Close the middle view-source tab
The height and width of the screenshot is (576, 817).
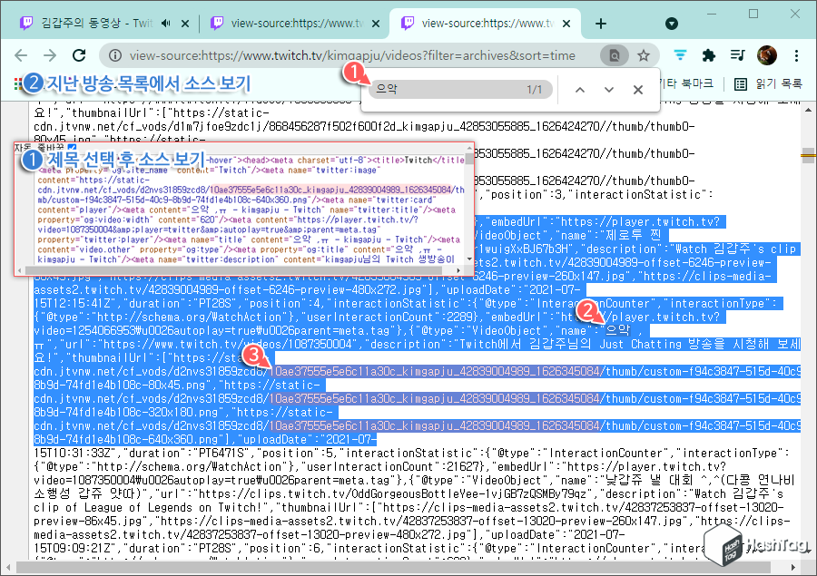pos(376,24)
